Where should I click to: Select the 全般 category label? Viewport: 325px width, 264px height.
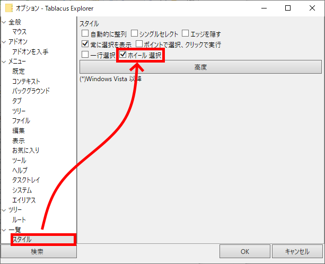pos(15,22)
